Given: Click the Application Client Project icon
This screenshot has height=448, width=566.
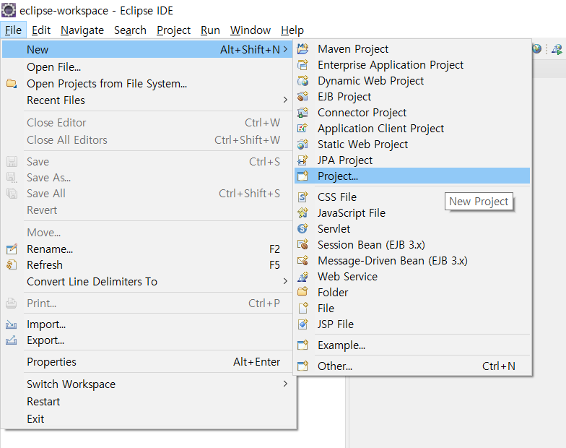Looking at the screenshot, I should click(303, 129).
